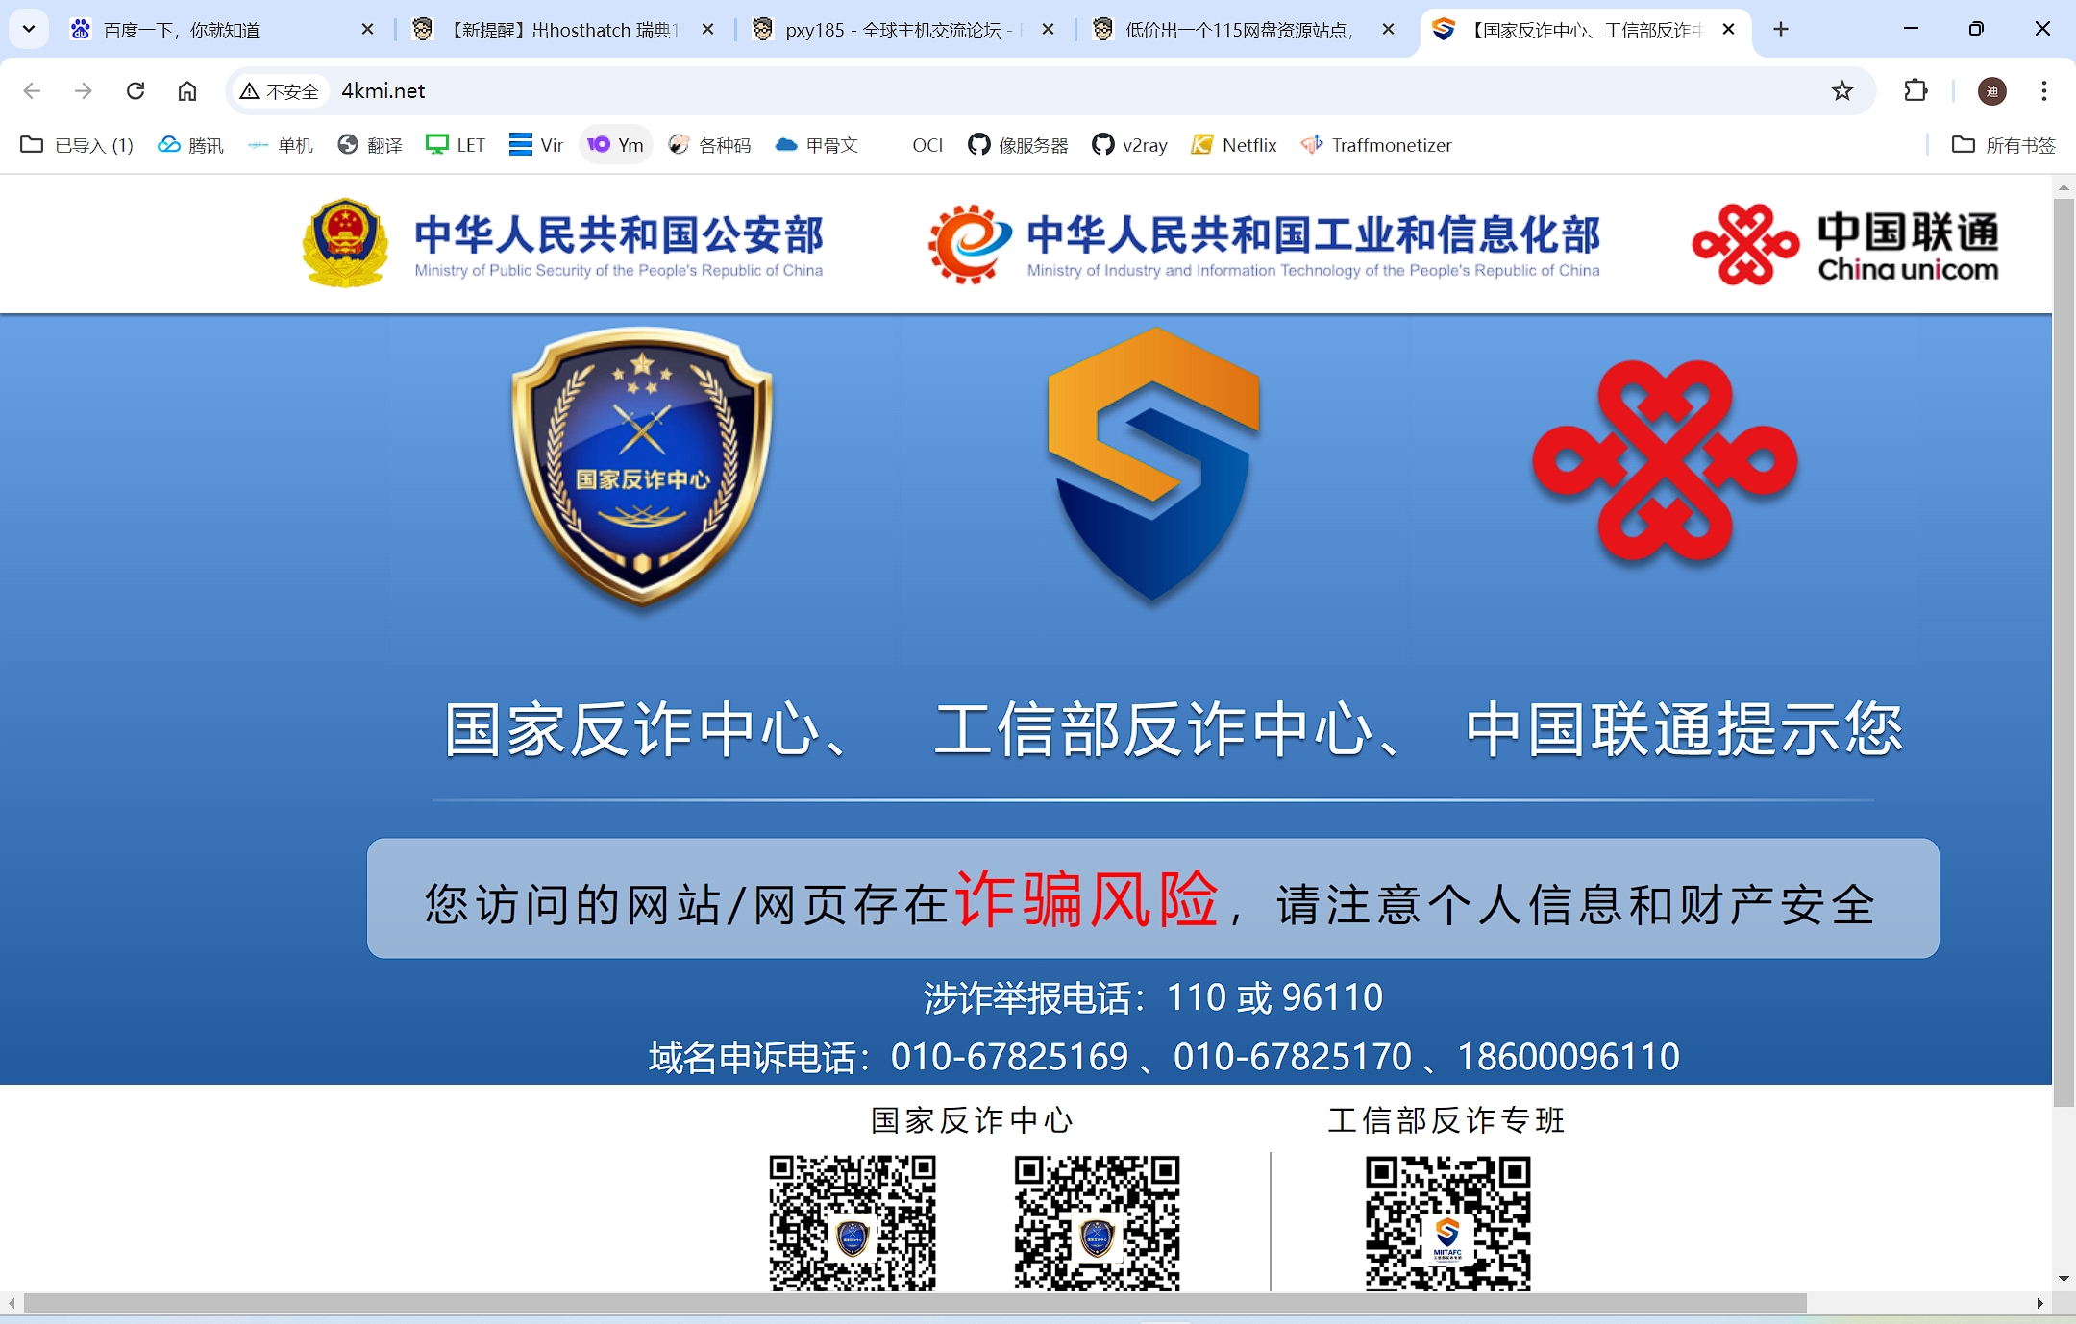This screenshot has width=2076, height=1324.
Task: Click the vertical scrollbar thumb
Action: click(2064, 653)
